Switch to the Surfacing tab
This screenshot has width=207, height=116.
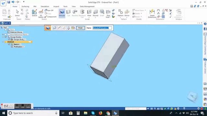pos(25,6)
